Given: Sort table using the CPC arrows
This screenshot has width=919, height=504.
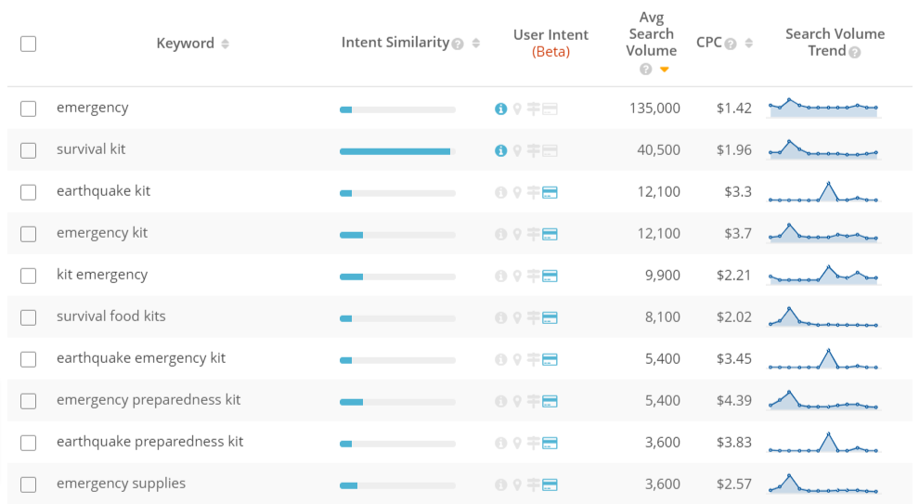Looking at the screenshot, I should point(749,44).
